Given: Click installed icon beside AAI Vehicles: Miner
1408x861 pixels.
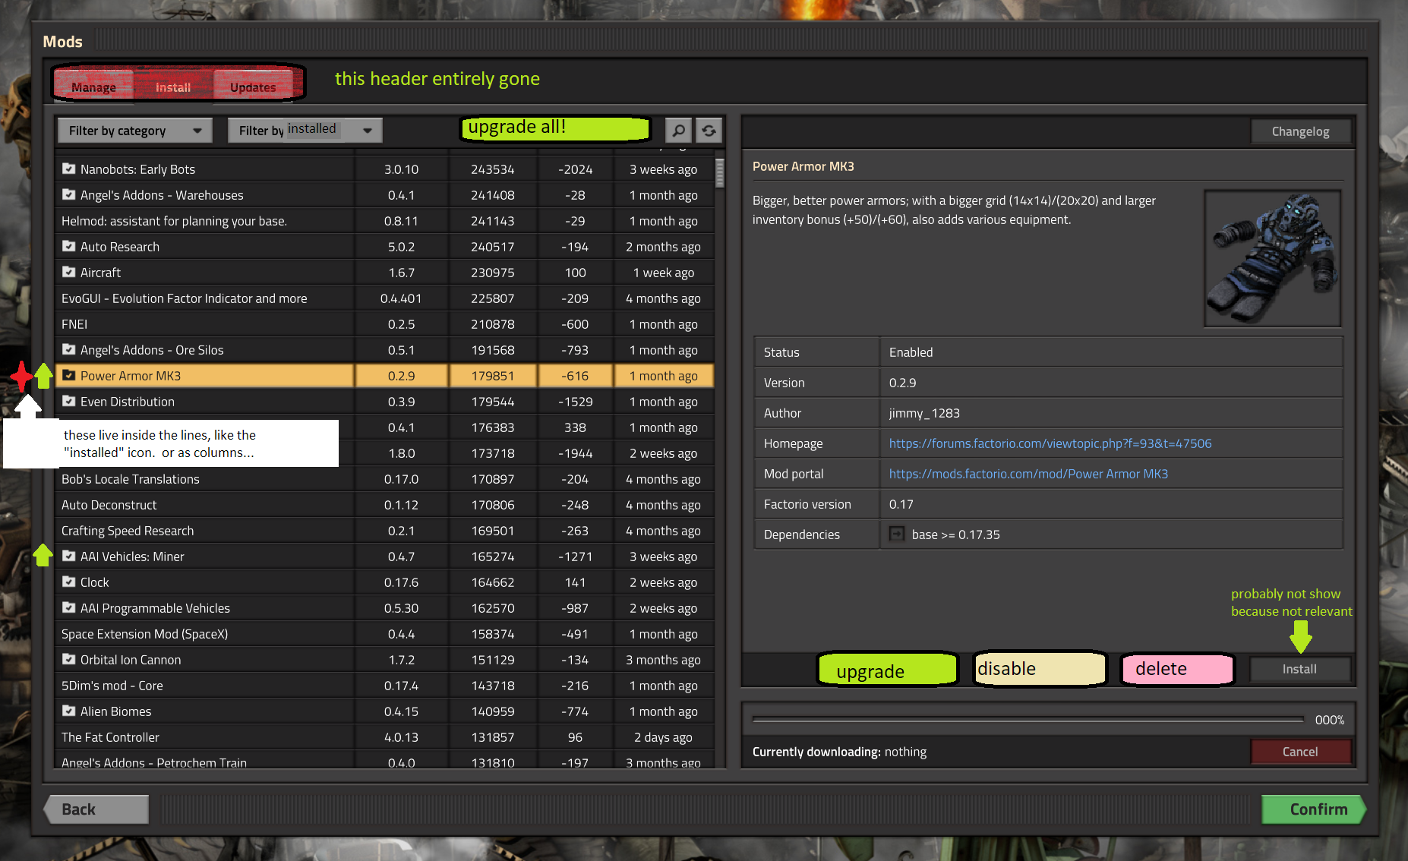Looking at the screenshot, I should point(68,556).
